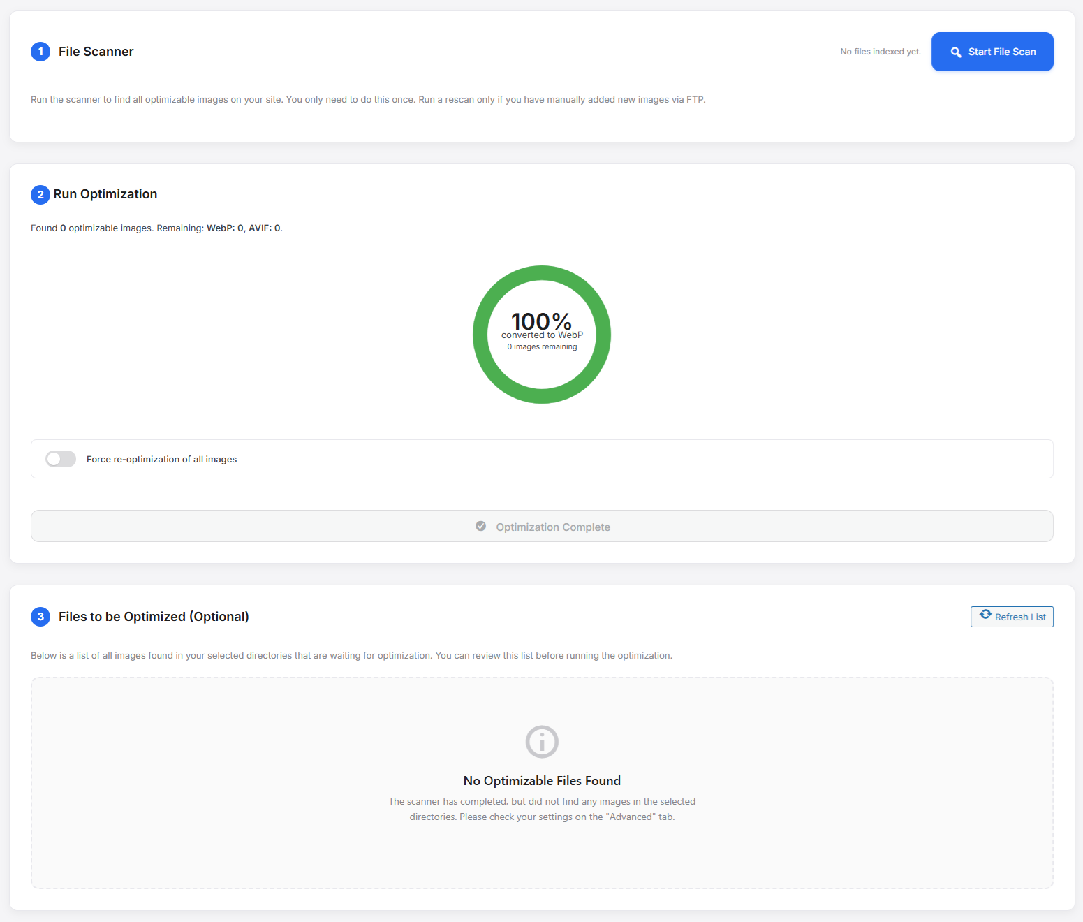The height and width of the screenshot is (922, 1083).
Task: Click the disabled Optimization Complete button
Action: point(542,526)
